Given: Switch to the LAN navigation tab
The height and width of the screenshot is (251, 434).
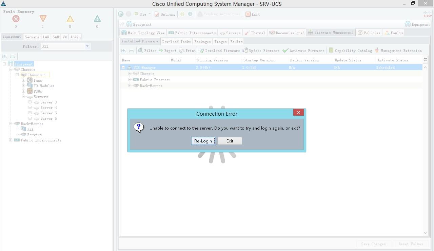Looking at the screenshot, I should click(46, 37).
